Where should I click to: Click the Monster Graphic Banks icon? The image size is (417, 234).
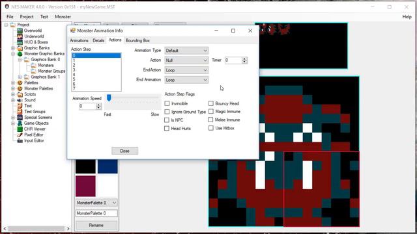click(x=20, y=54)
